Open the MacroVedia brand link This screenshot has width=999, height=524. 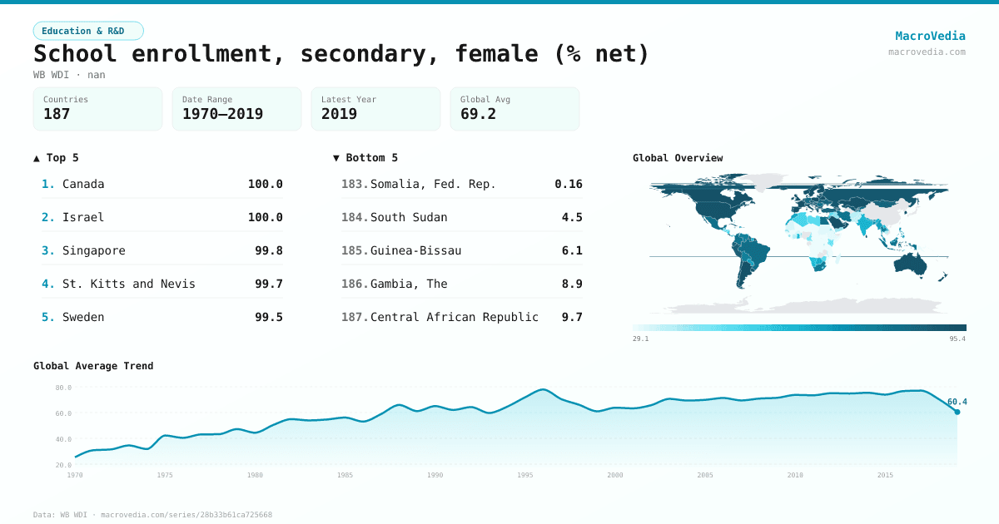(930, 36)
